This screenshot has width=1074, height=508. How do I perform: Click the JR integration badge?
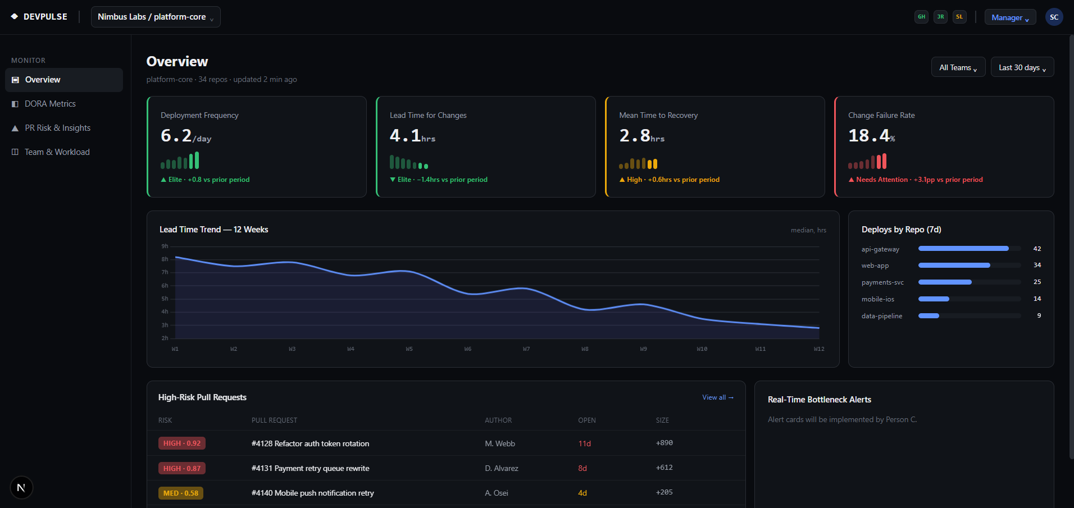pos(940,17)
